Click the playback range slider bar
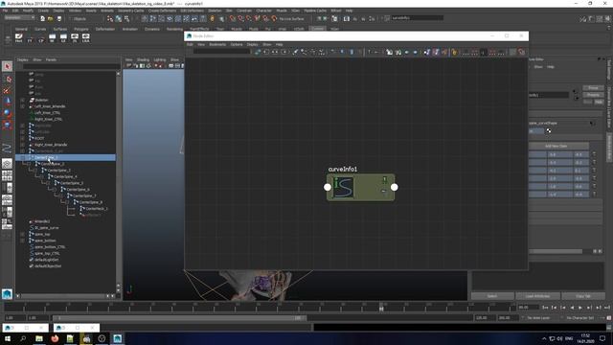613x345 pixels. [179, 318]
